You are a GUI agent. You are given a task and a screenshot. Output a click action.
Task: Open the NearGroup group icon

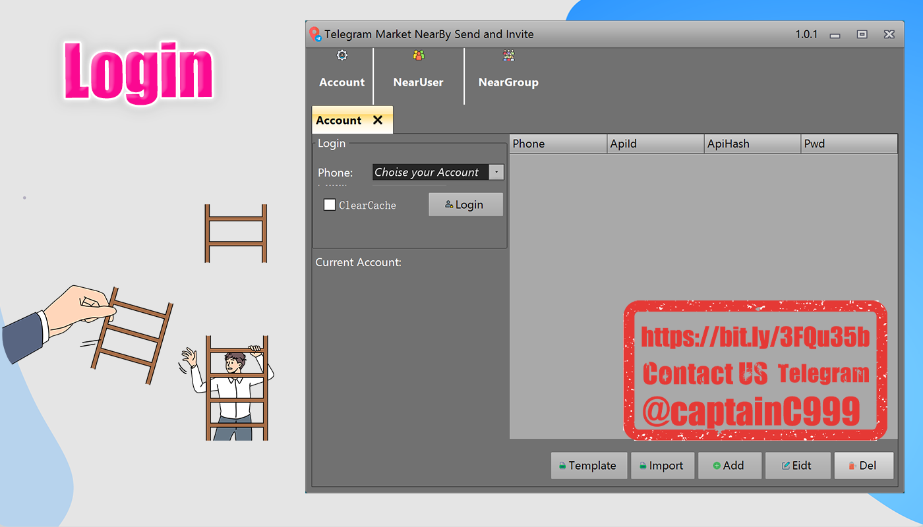click(508, 56)
